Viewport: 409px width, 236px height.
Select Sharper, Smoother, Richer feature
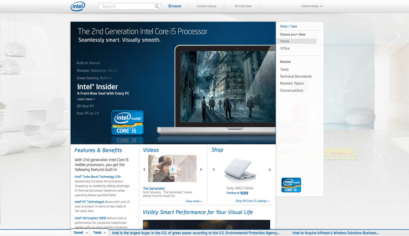tap(97, 71)
